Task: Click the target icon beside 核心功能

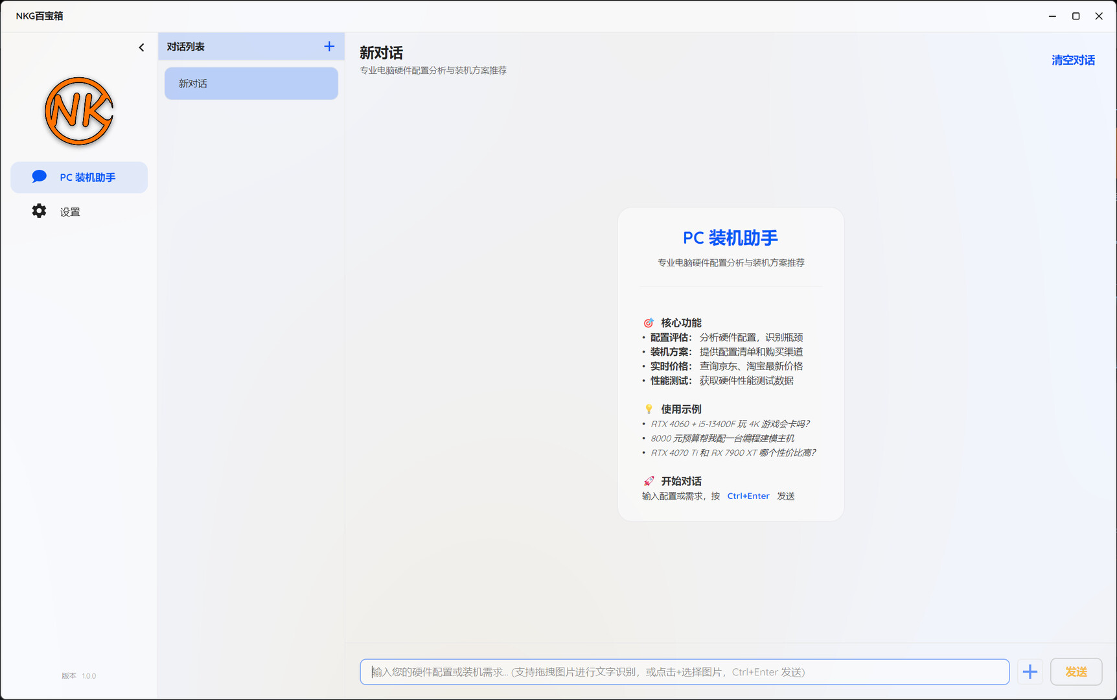Action: point(649,322)
